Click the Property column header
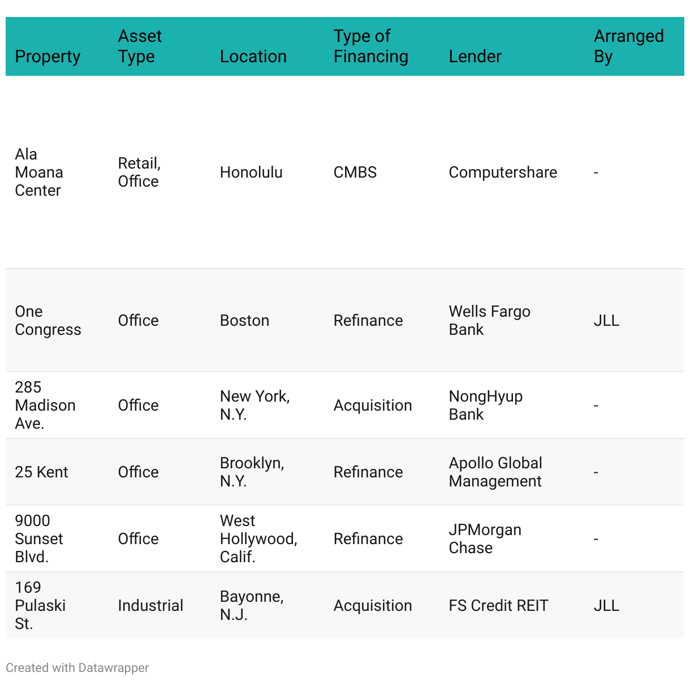Image resolution: width=690 pixels, height=681 pixels. click(x=48, y=57)
